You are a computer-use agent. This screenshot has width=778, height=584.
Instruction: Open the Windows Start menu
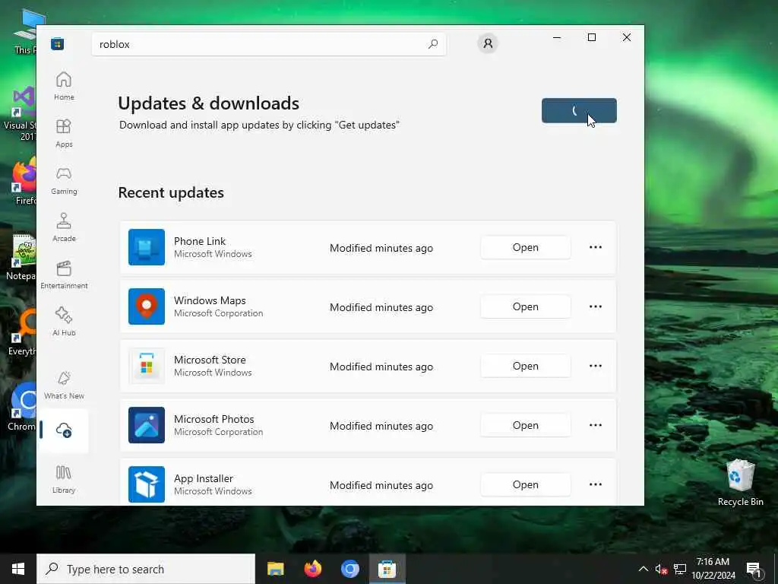[18, 569]
